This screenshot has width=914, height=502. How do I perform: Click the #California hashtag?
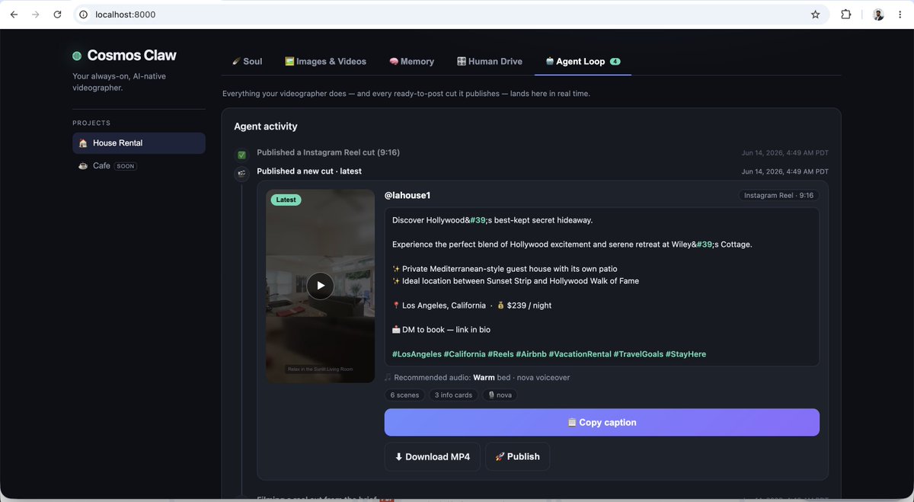pyautogui.click(x=465, y=354)
